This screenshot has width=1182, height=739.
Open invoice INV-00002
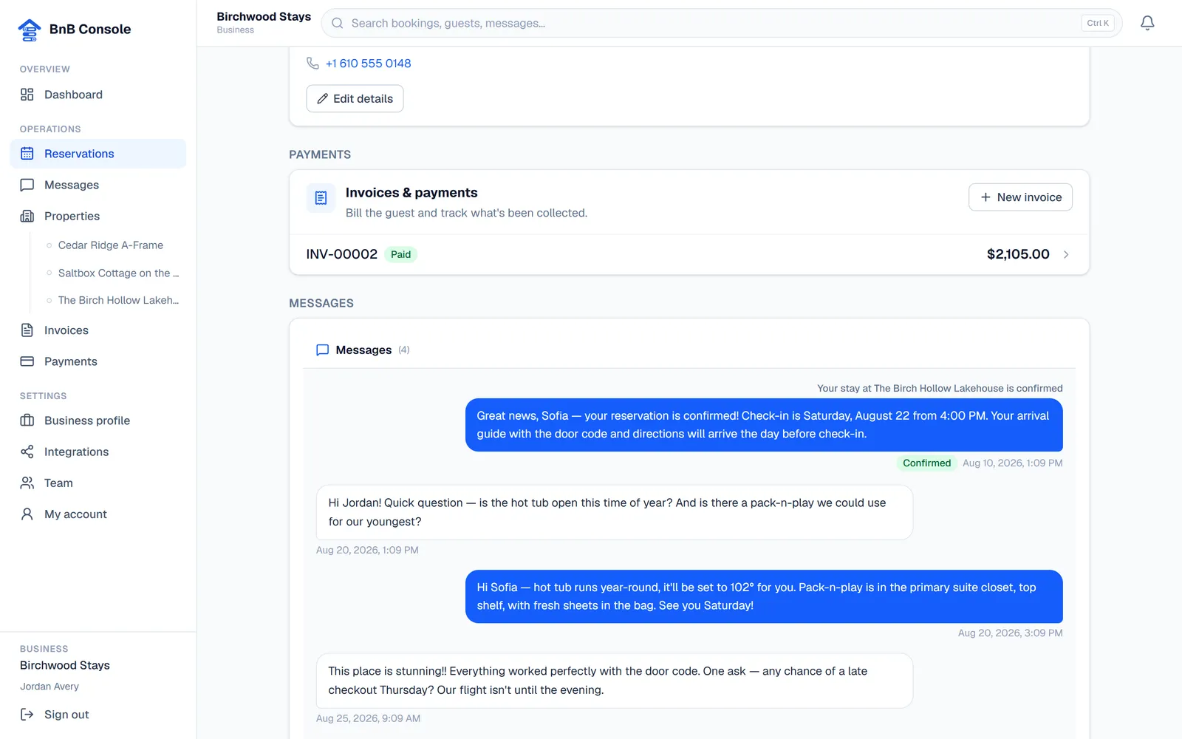pos(689,254)
